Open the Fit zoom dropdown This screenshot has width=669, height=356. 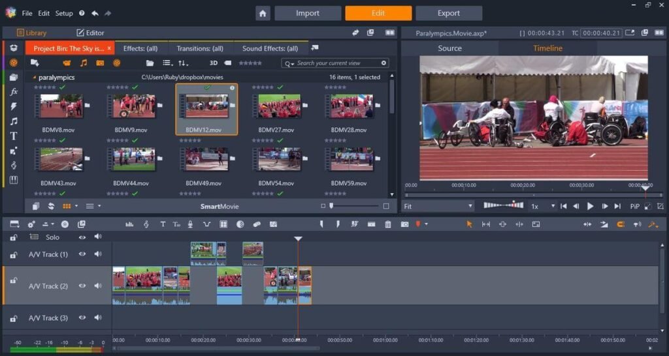pos(438,206)
